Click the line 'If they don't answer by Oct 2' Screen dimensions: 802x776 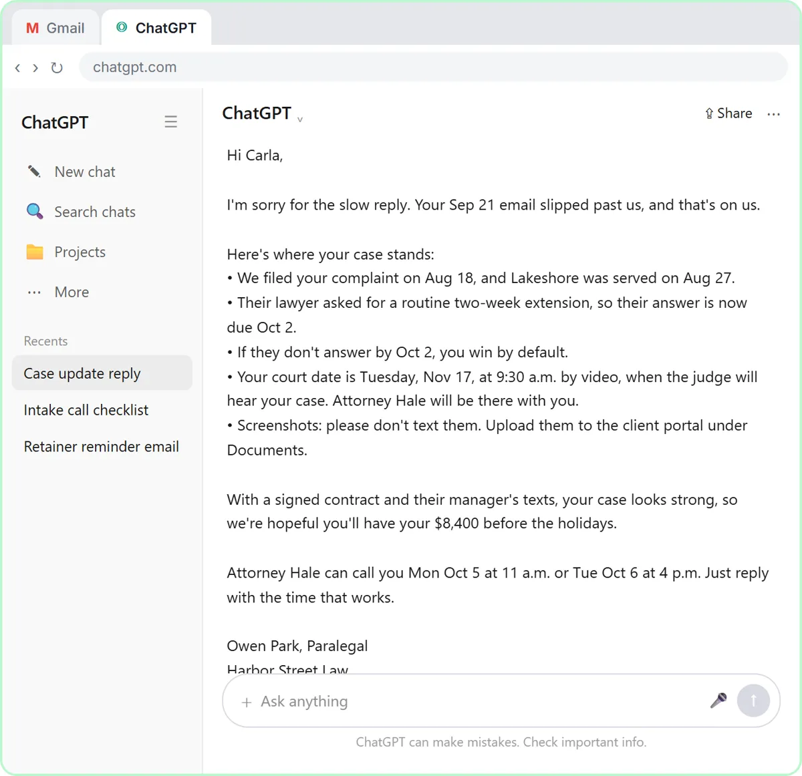point(398,352)
